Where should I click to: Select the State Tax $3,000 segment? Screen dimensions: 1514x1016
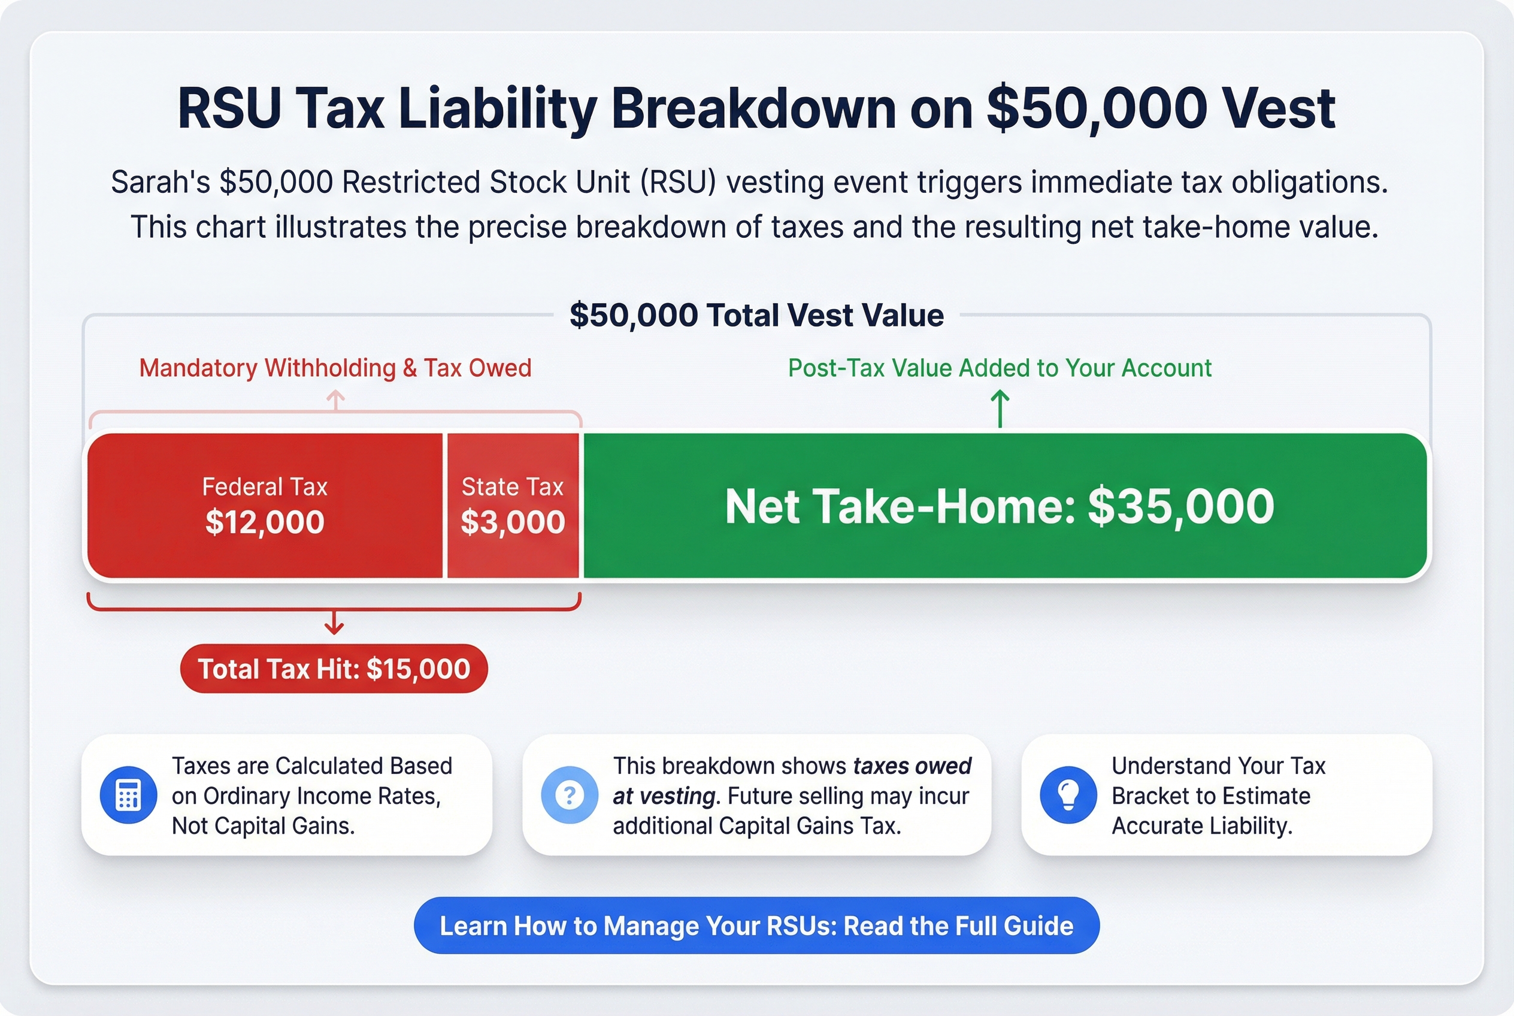tap(513, 506)
